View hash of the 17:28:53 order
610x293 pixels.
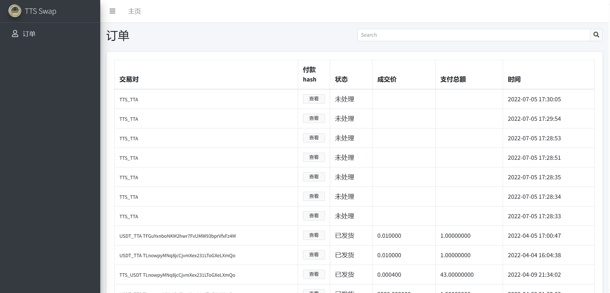[314, 138]
